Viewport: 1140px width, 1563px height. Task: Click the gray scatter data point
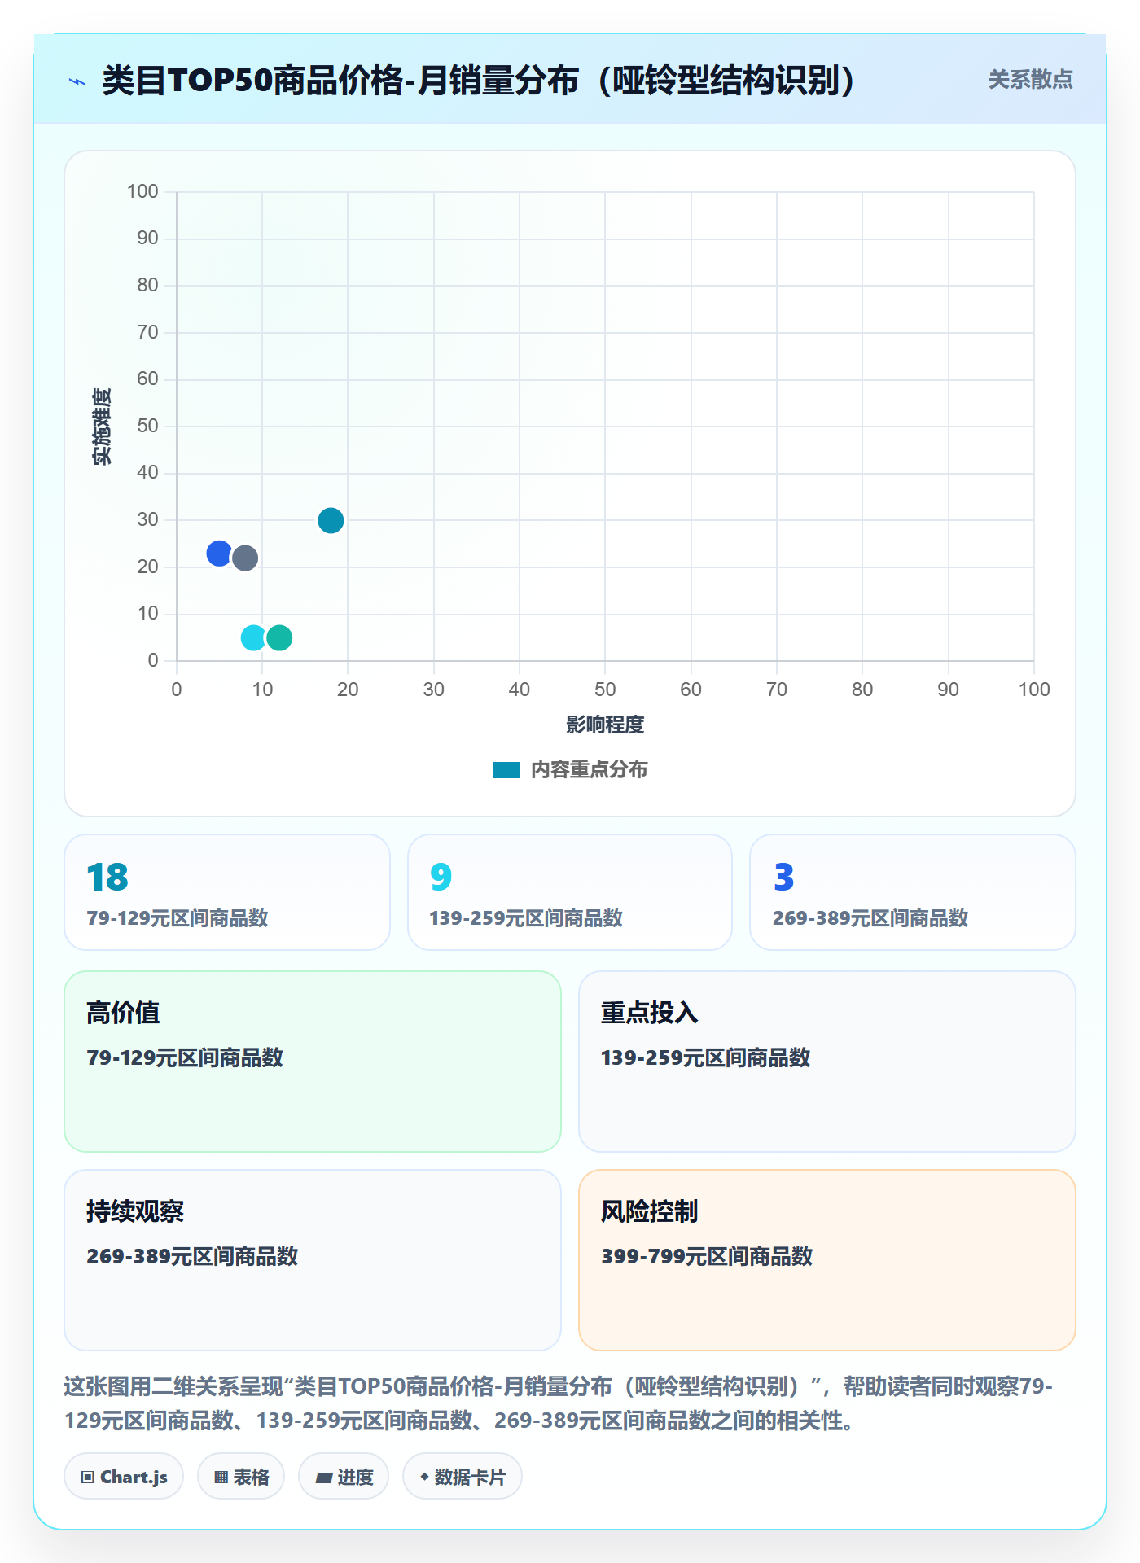(245, 558)
